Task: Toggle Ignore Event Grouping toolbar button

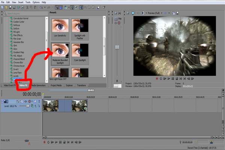Action: tap(76, 7)
